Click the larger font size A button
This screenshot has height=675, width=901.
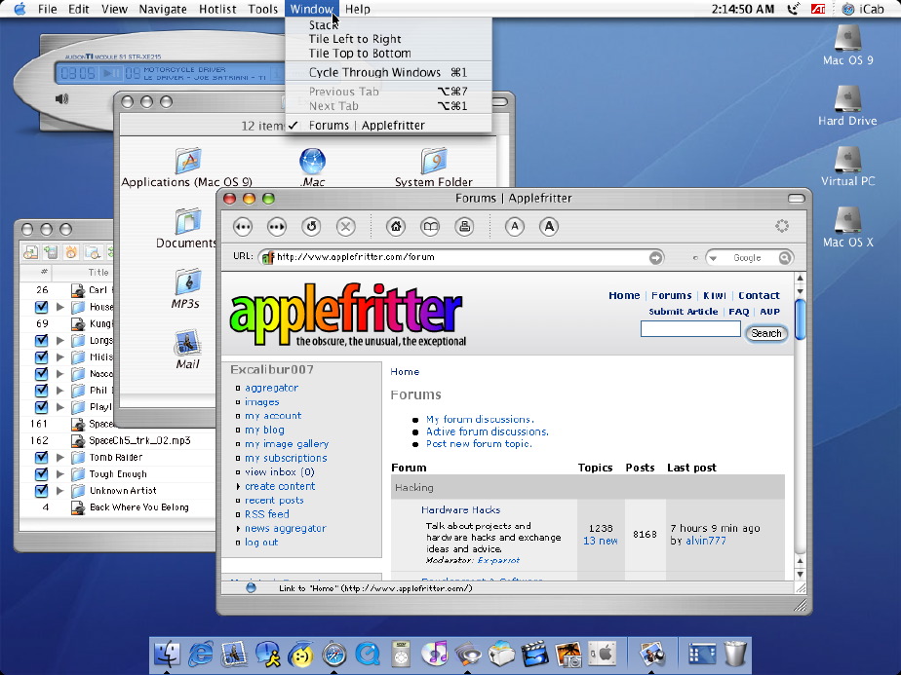coord(549,227)
